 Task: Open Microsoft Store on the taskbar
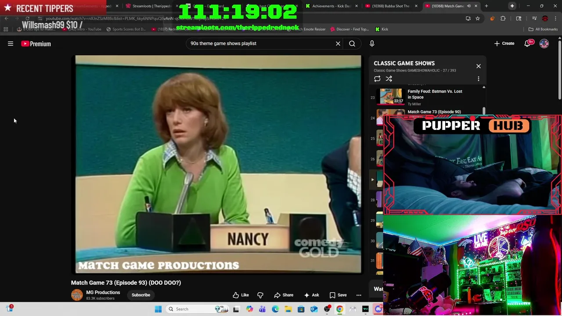coord(301,309)
